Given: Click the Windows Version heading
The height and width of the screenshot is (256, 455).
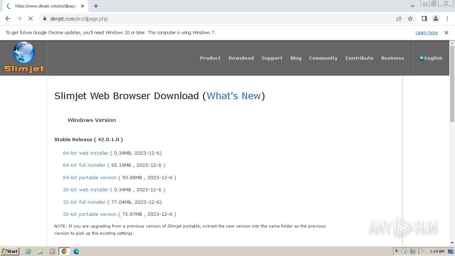Looking at the screenshot, I should (92, 120).
